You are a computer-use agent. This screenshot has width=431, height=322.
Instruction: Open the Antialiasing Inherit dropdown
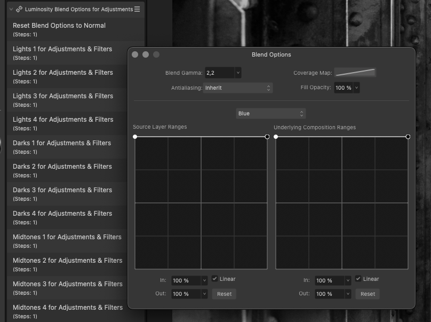click(238, 88)
